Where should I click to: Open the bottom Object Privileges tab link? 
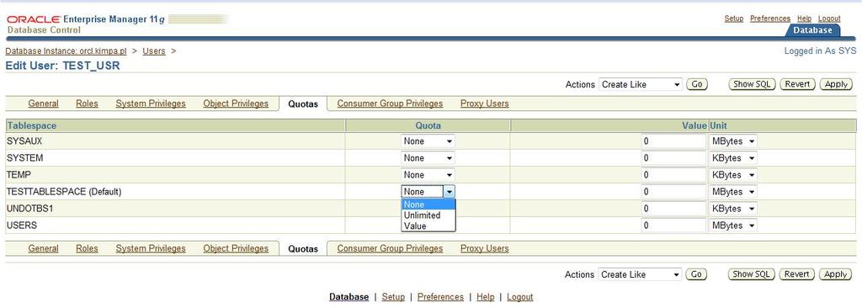pos(236,248)
